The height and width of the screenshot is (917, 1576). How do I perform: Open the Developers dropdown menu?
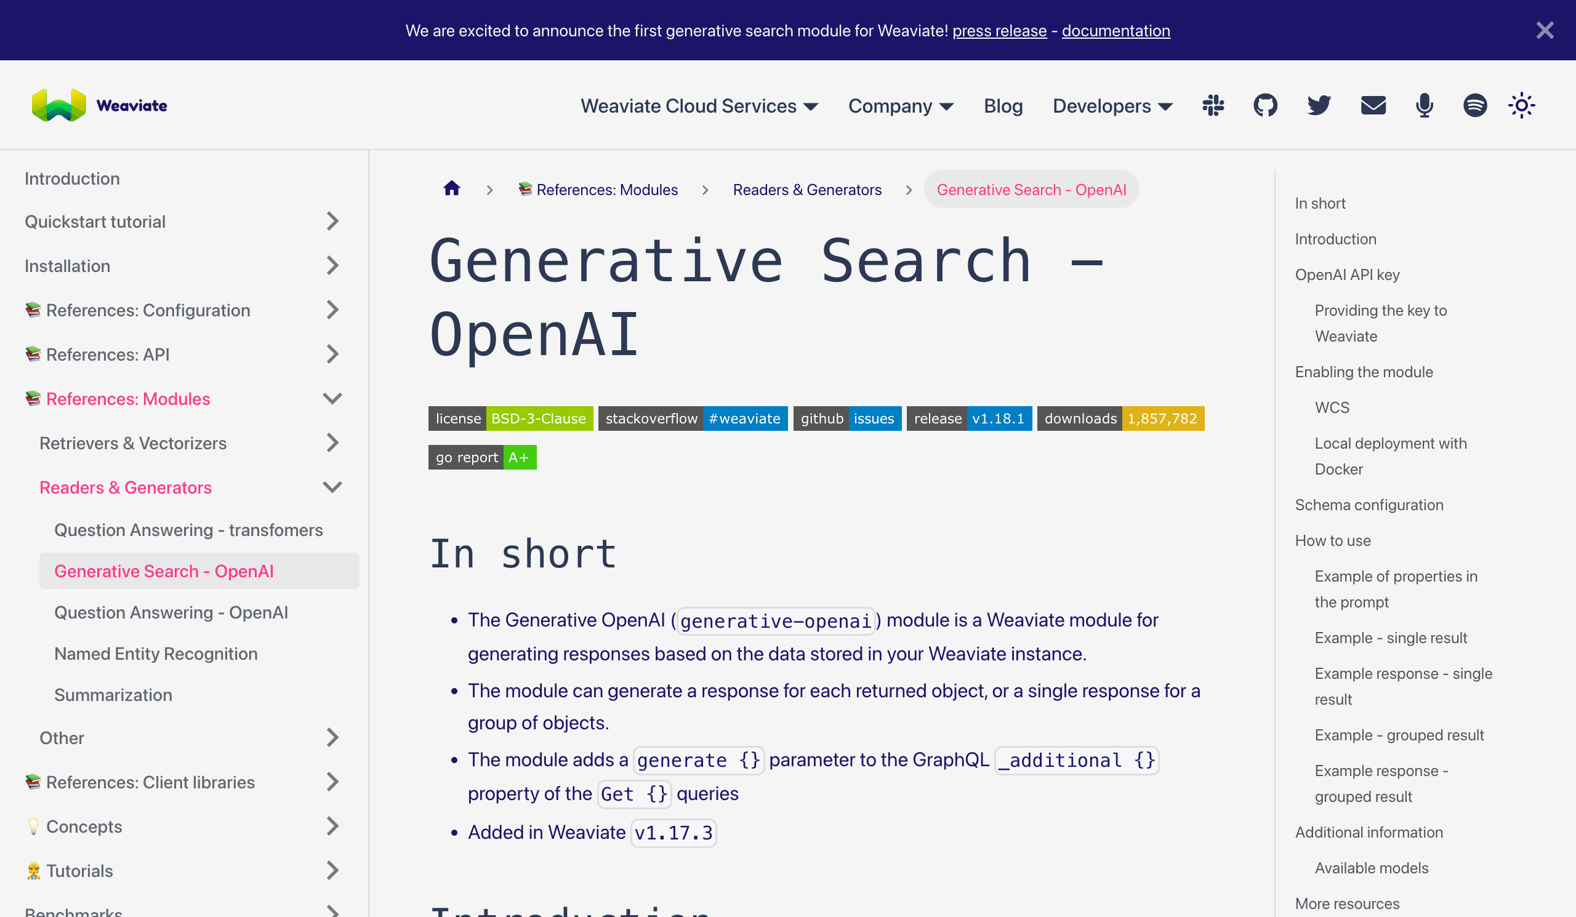pos(1112,106)
